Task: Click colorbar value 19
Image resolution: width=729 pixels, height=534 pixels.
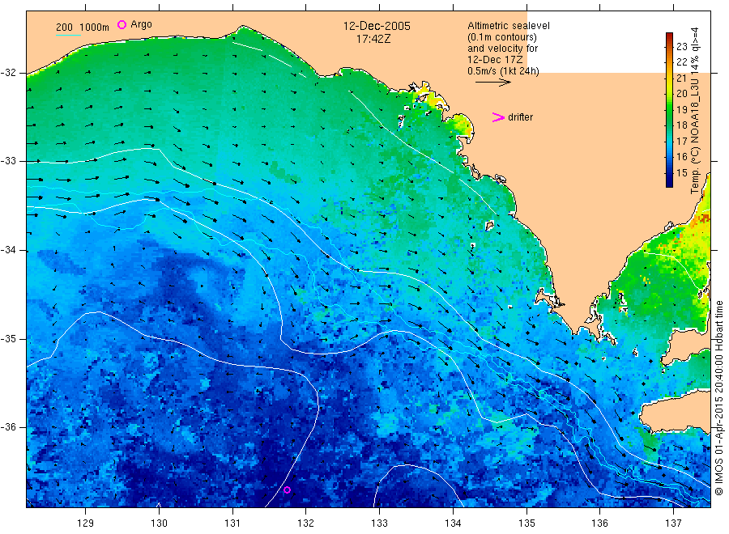Action: pos(681,109)
